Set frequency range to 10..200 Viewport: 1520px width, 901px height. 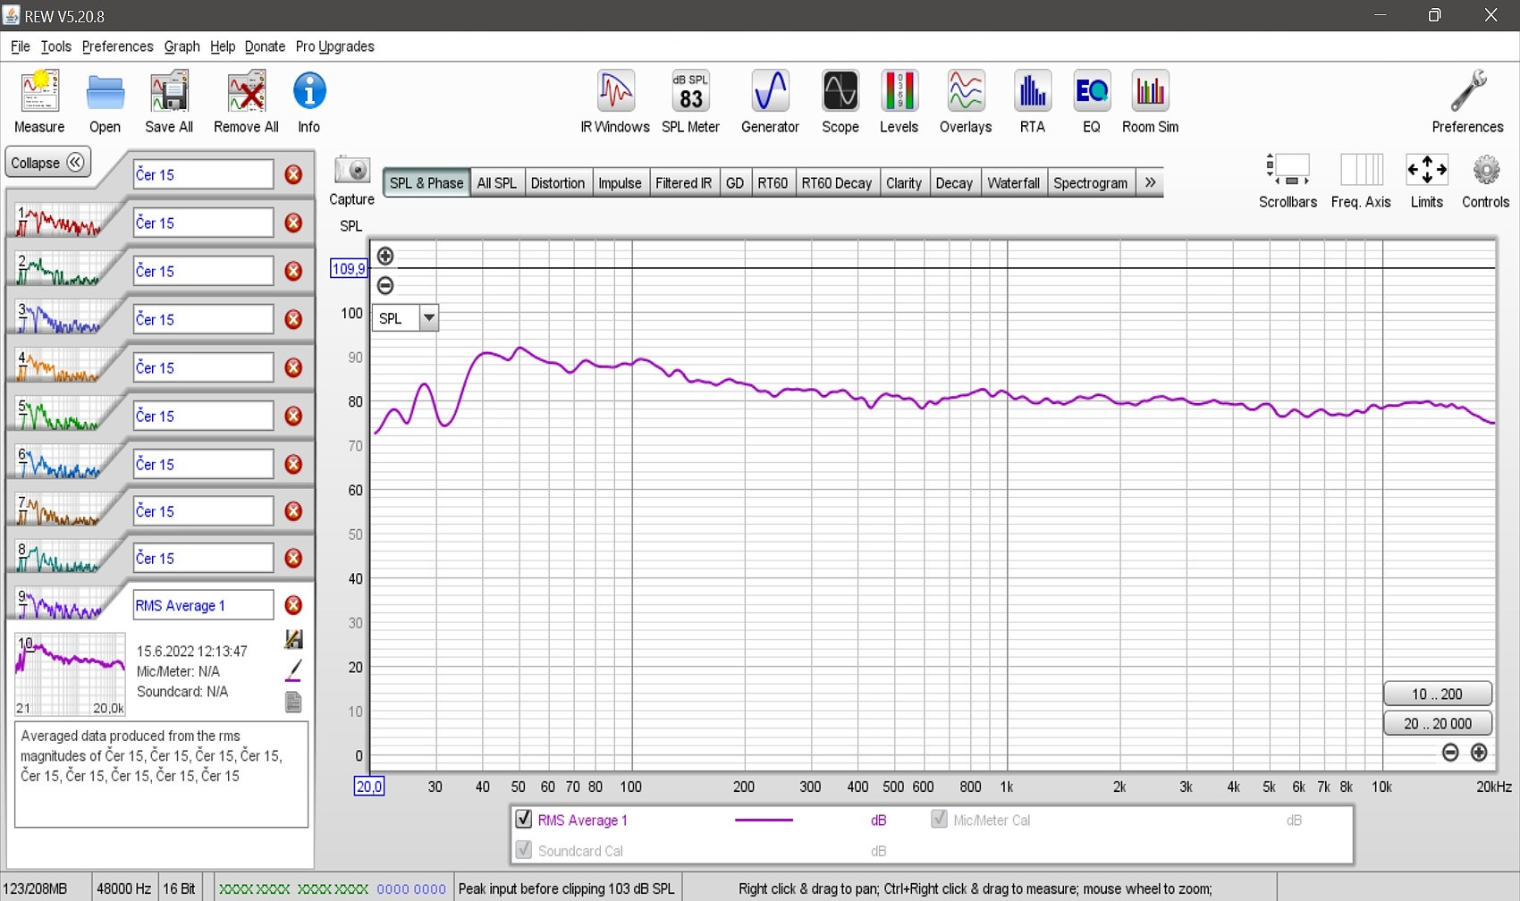coord(1437,694)
